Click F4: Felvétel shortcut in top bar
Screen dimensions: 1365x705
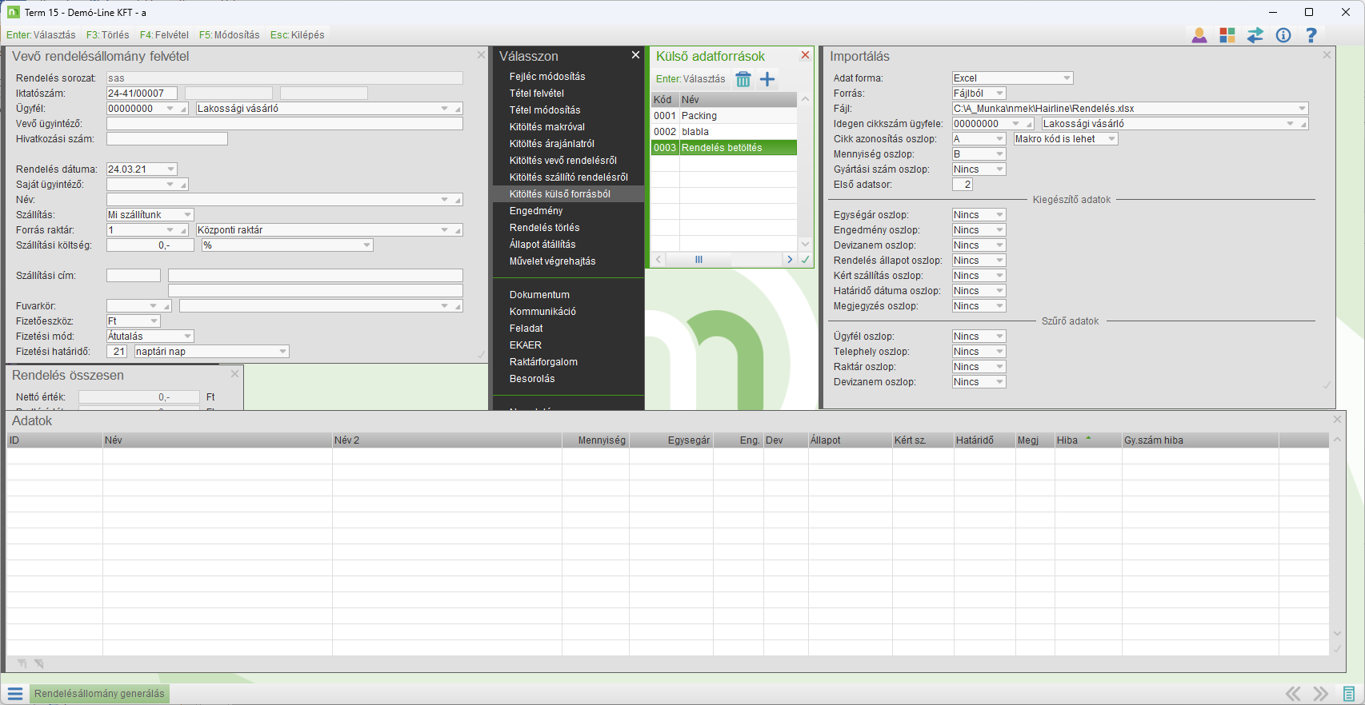coord(164,35)
